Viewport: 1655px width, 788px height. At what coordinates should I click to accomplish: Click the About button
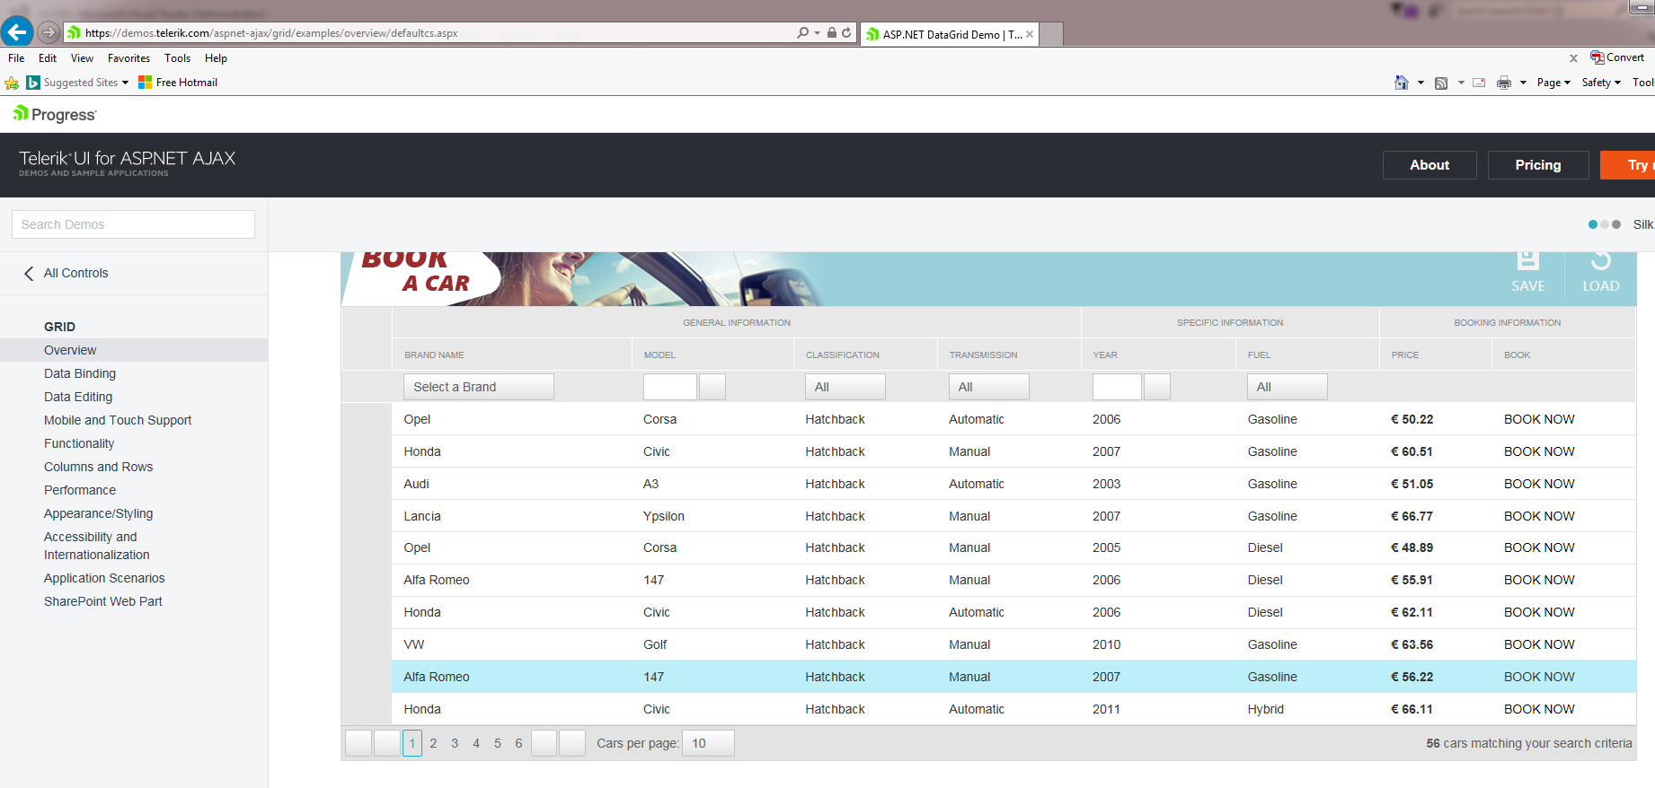(x=1429, y=165)
